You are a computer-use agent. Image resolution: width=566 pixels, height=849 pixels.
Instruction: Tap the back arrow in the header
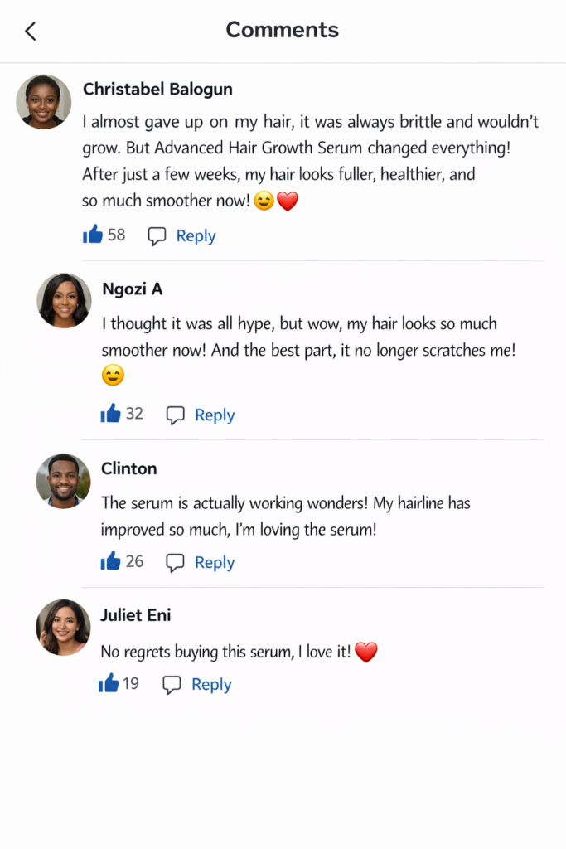click(x=31, y=32)
